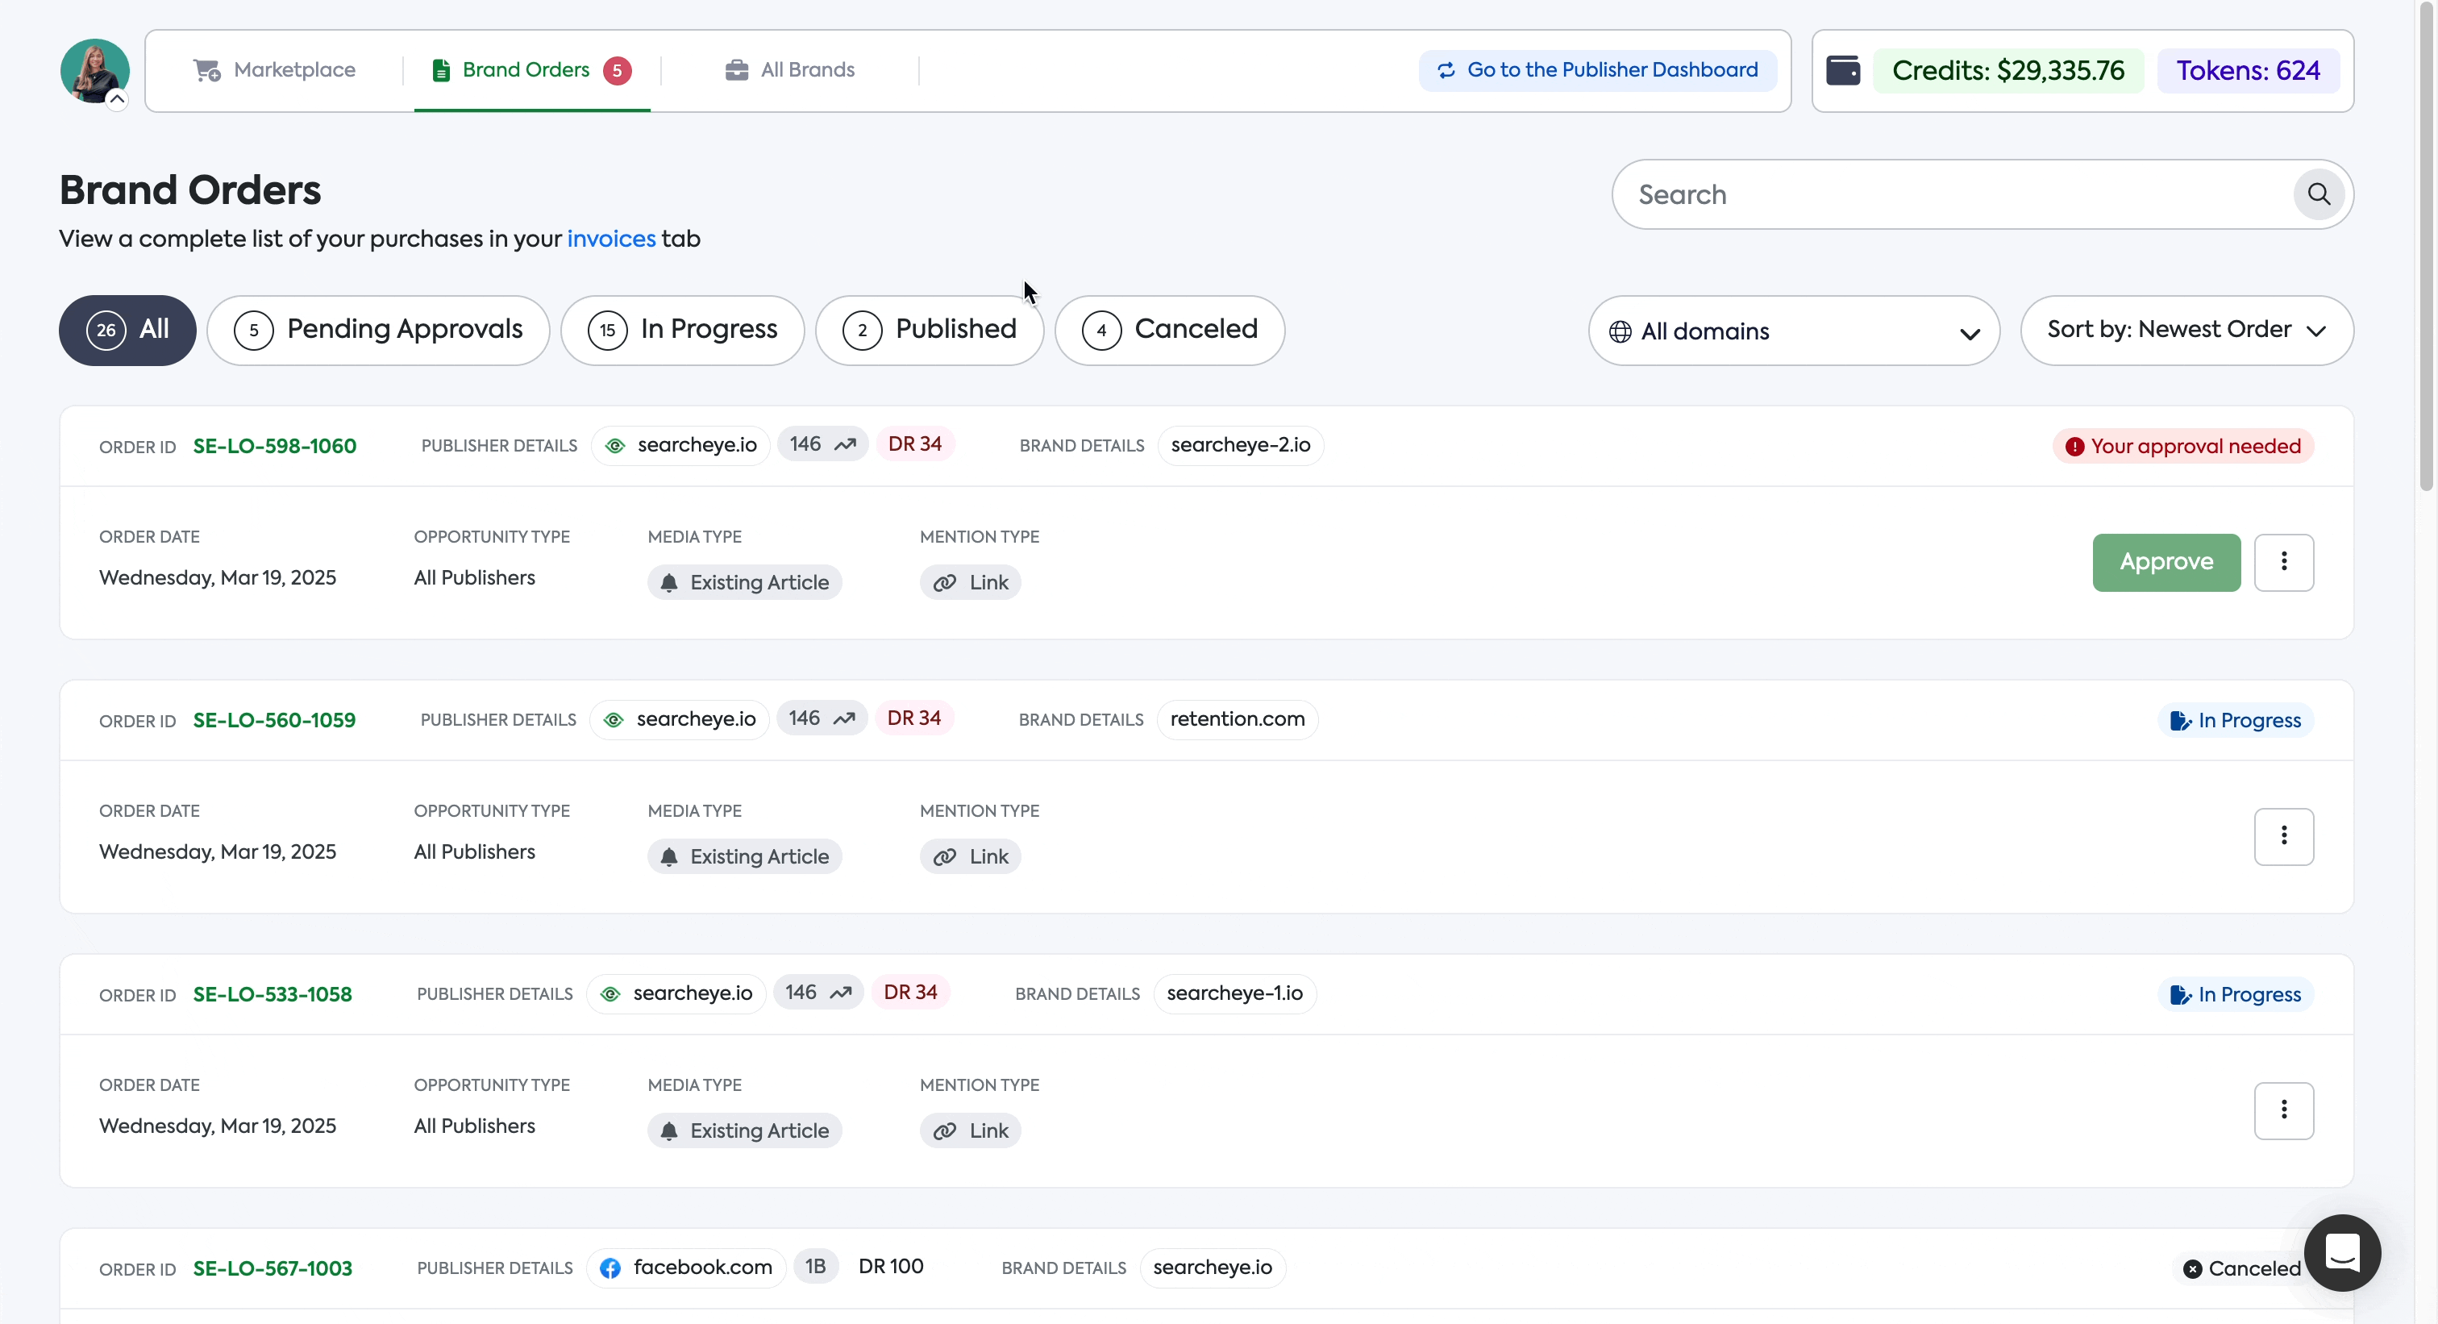This screenshot has width=2438, height=1324.
Task: Click into the Search input field
Action: coord(1949,194)
